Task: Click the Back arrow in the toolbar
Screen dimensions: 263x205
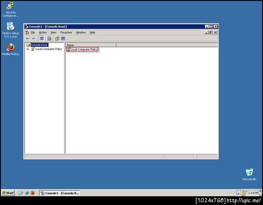Action: coord(28,38)
